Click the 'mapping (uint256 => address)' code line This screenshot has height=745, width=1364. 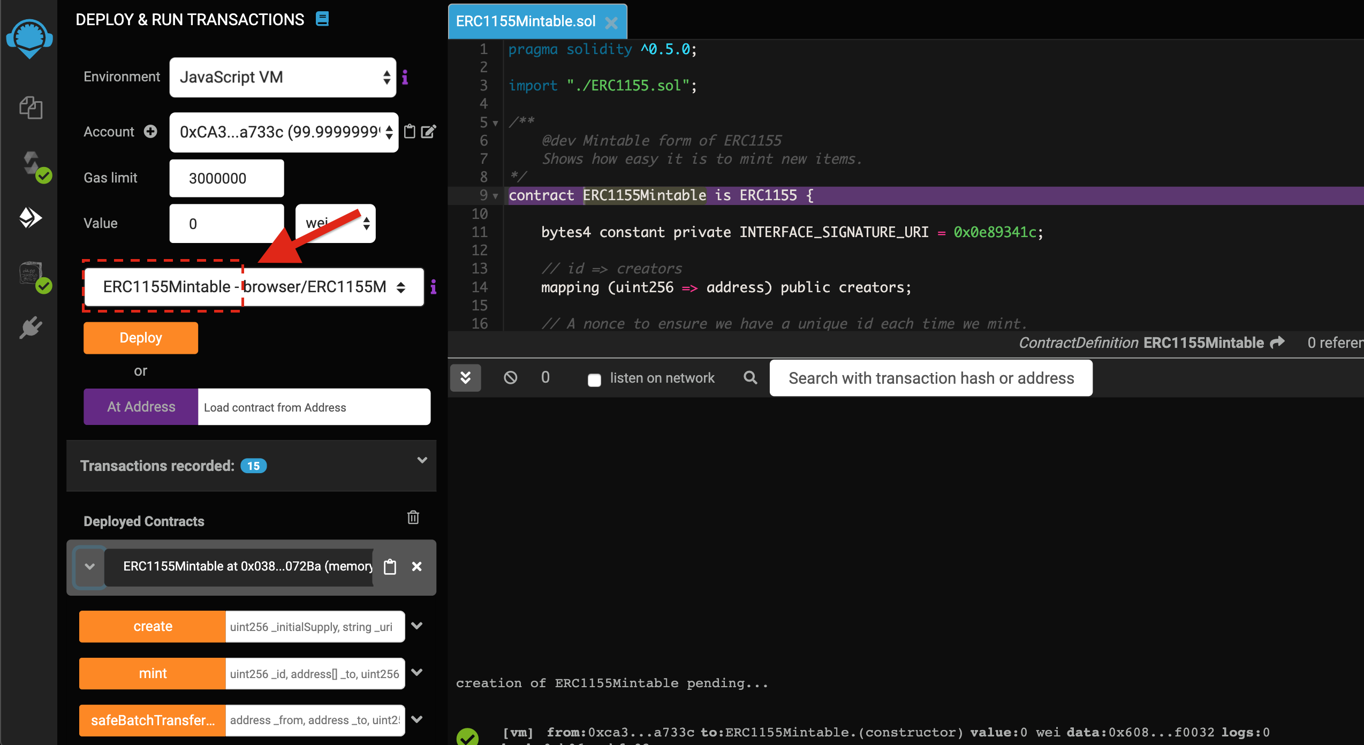click(726, 287)
